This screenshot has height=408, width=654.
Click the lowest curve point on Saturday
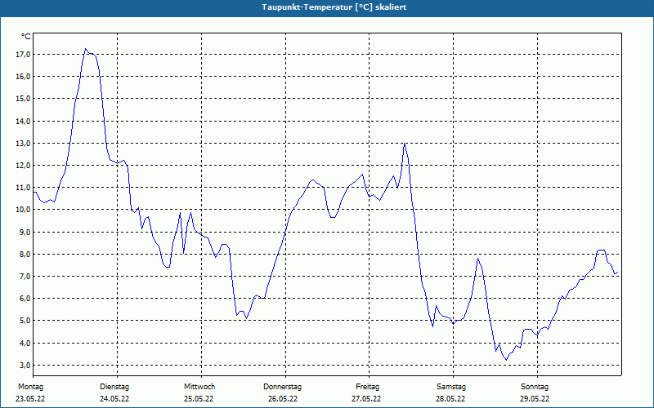pos(506,360)
